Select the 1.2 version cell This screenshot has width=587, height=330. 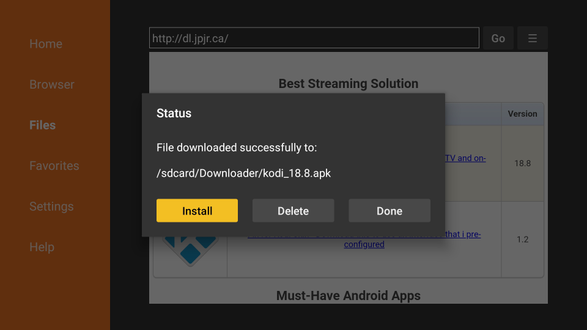pyautogui.click(x=522, y=240)
